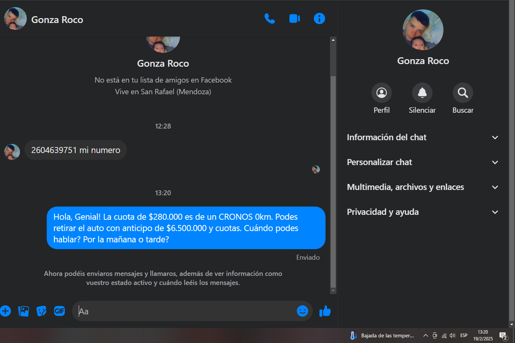Expand Información del chat section
This screenshot has width=515, height=343.
pos(423,138)
